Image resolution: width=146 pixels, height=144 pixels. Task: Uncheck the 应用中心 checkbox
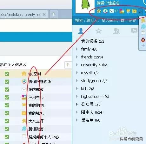(7, 97)
